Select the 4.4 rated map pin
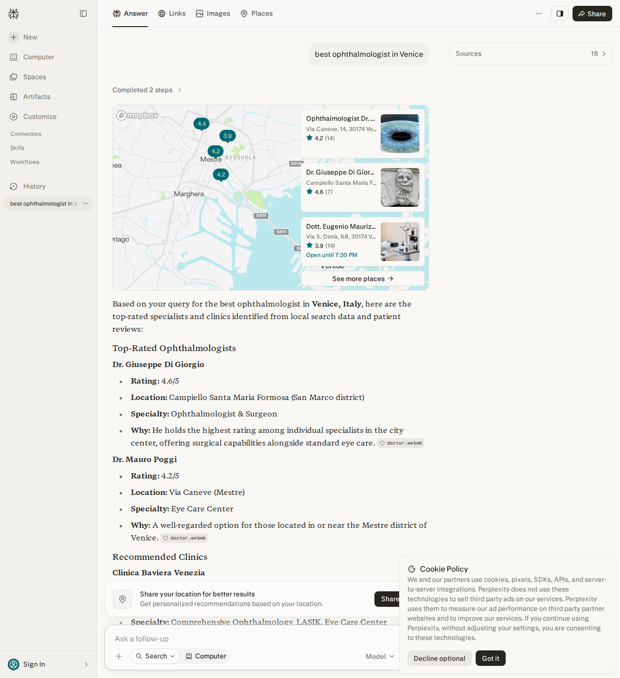 [201, 123]
